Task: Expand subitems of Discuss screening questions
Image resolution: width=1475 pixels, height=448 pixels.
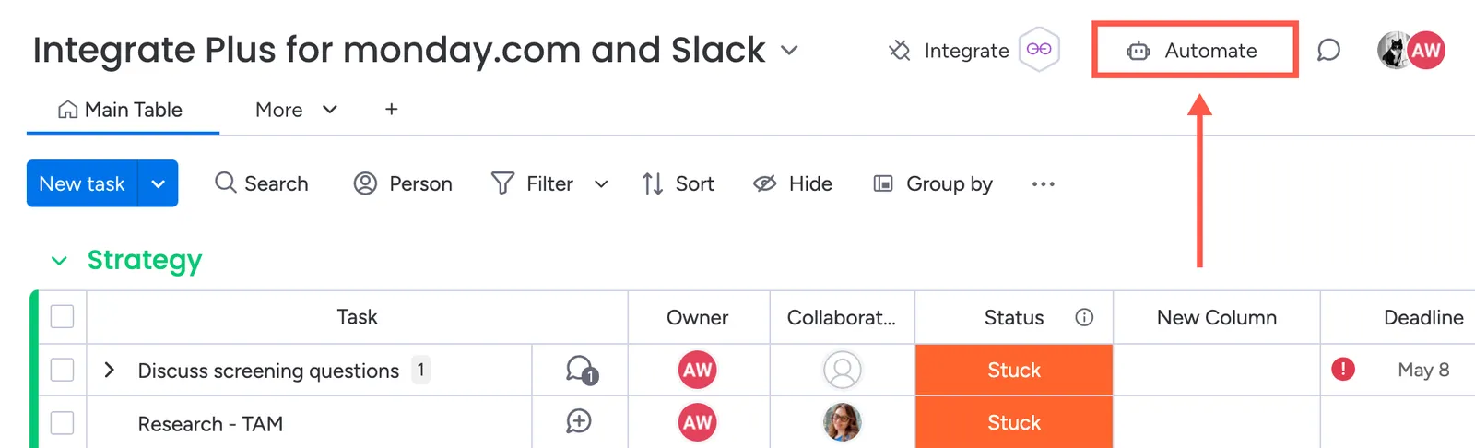Action: click(110, 370)
